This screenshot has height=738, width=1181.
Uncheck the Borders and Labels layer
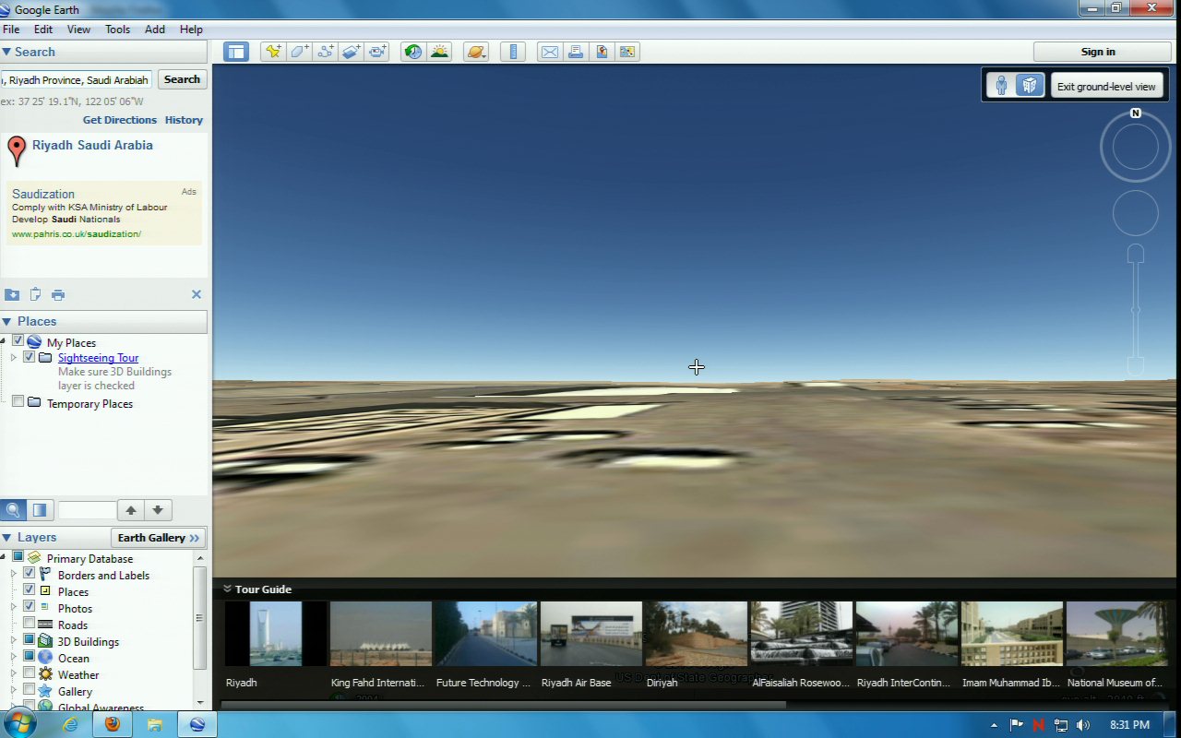click(30, 574)
